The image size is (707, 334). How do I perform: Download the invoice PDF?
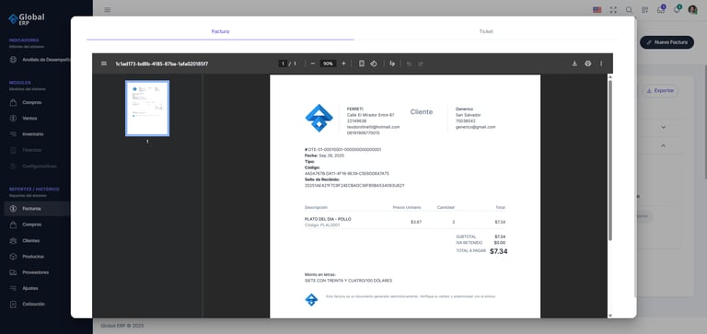[x=574, y=63]
